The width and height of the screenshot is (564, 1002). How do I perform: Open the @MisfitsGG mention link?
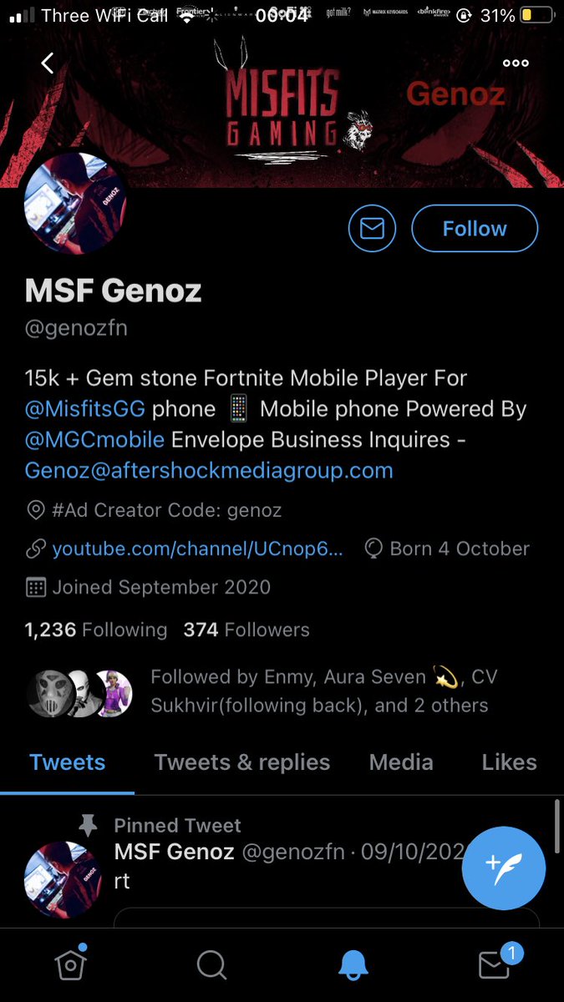(84, 409)
